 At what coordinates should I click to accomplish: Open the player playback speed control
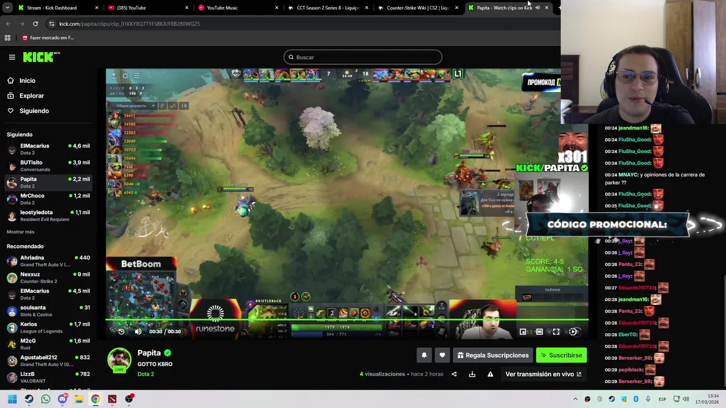573,332
